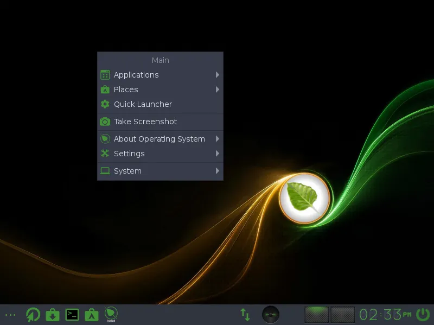The image size is (434, 325).
Task: Click the network traffic arrows indicator
Action: pyautogui.click(x=245, y=314)
